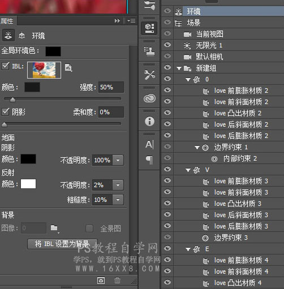Click the 将 IBL 设置为背景 button

62,244
